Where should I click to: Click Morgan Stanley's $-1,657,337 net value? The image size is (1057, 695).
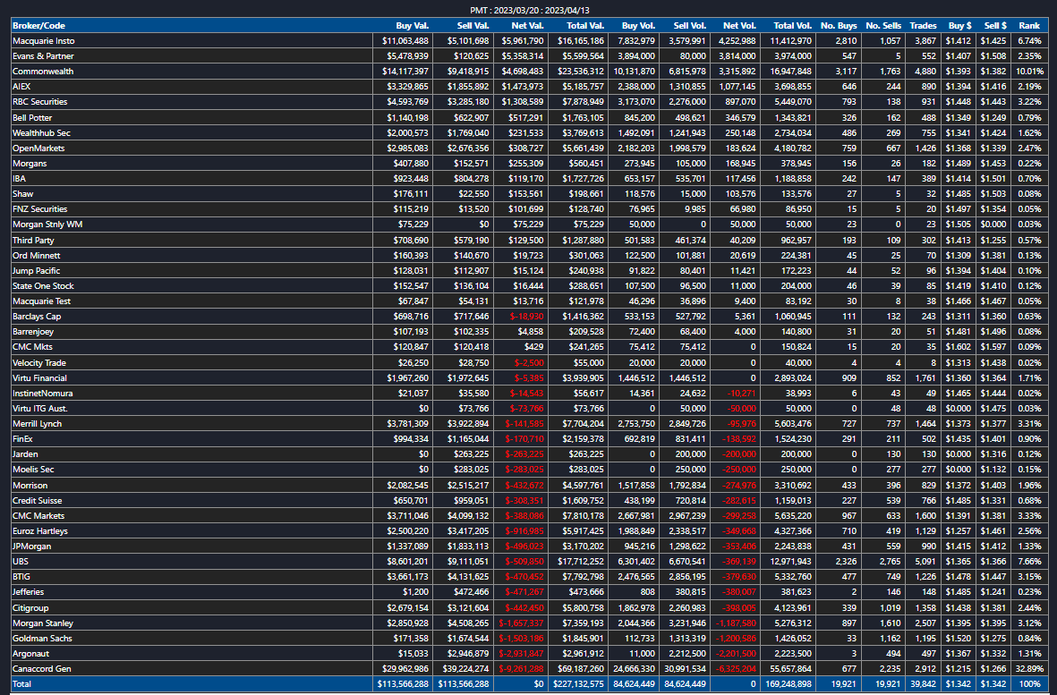click(522, 623)
